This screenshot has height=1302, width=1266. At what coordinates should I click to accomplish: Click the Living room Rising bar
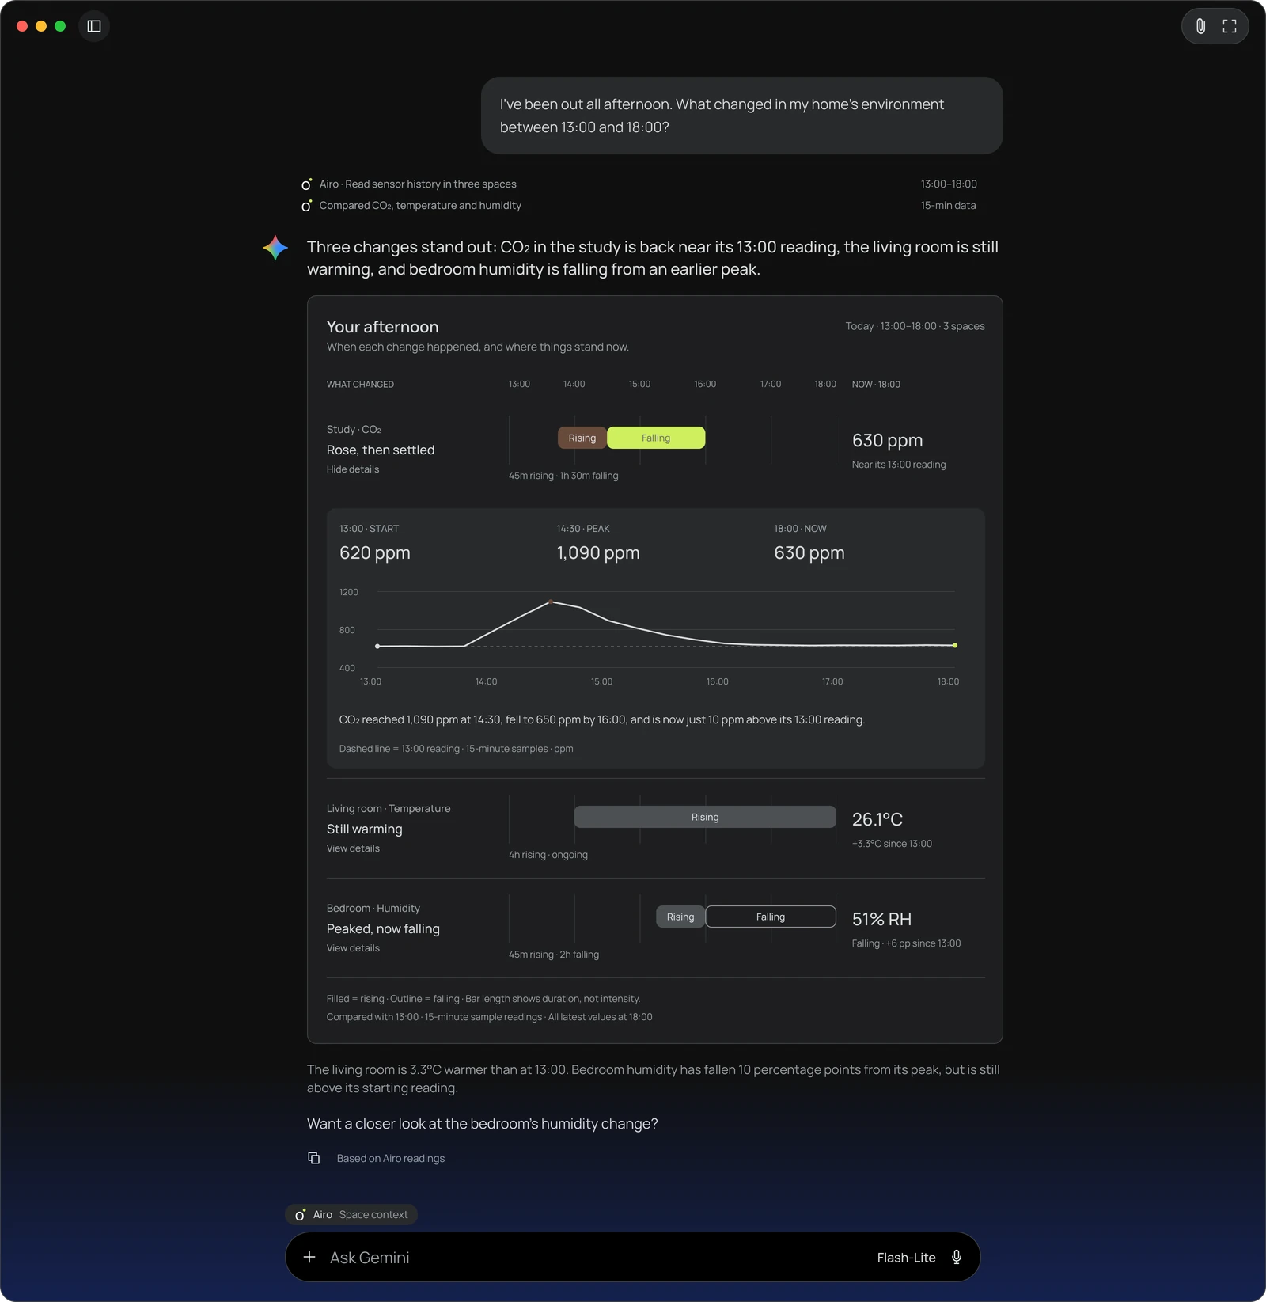tap(705, 817)
